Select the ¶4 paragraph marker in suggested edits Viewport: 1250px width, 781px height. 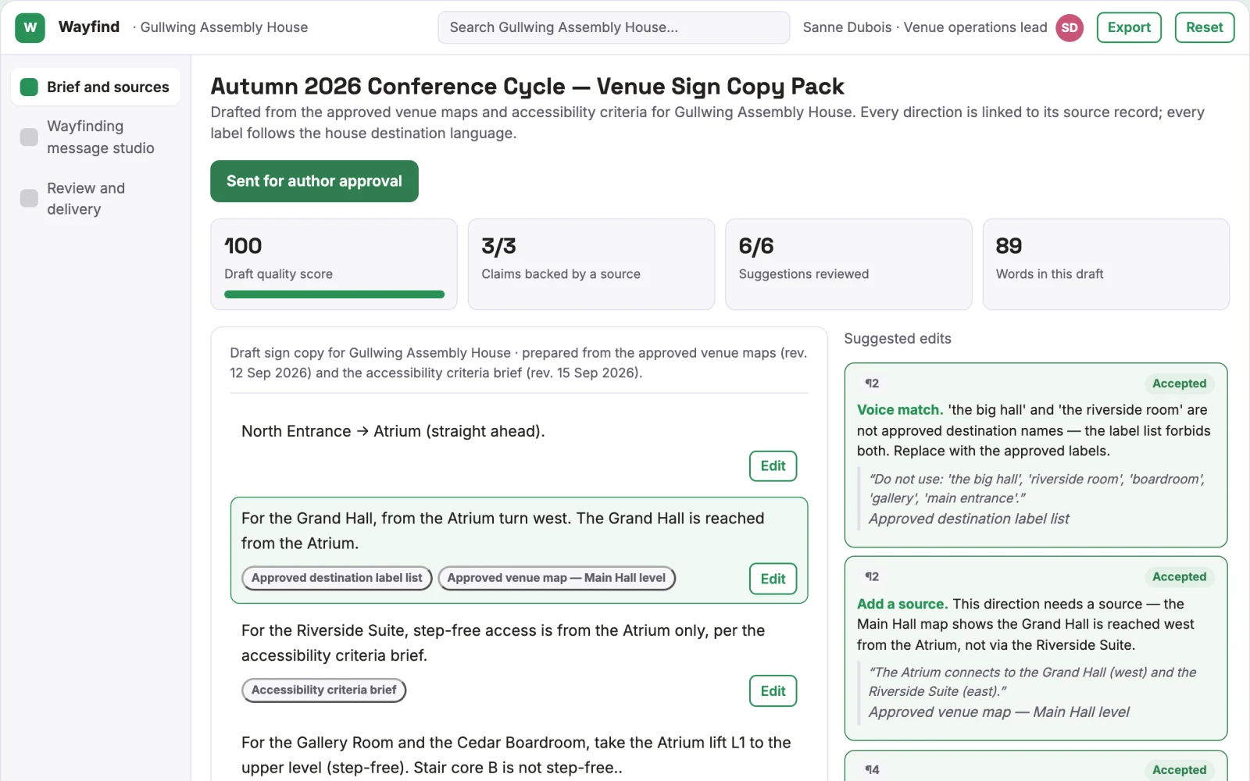[872, 770]
